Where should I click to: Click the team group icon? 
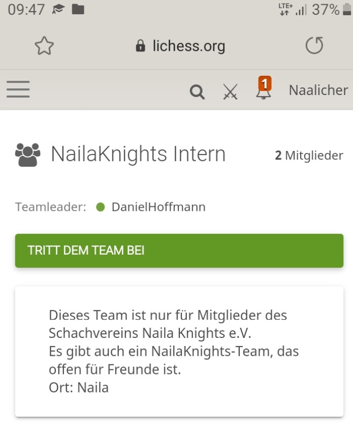click(x=28, y=155)
